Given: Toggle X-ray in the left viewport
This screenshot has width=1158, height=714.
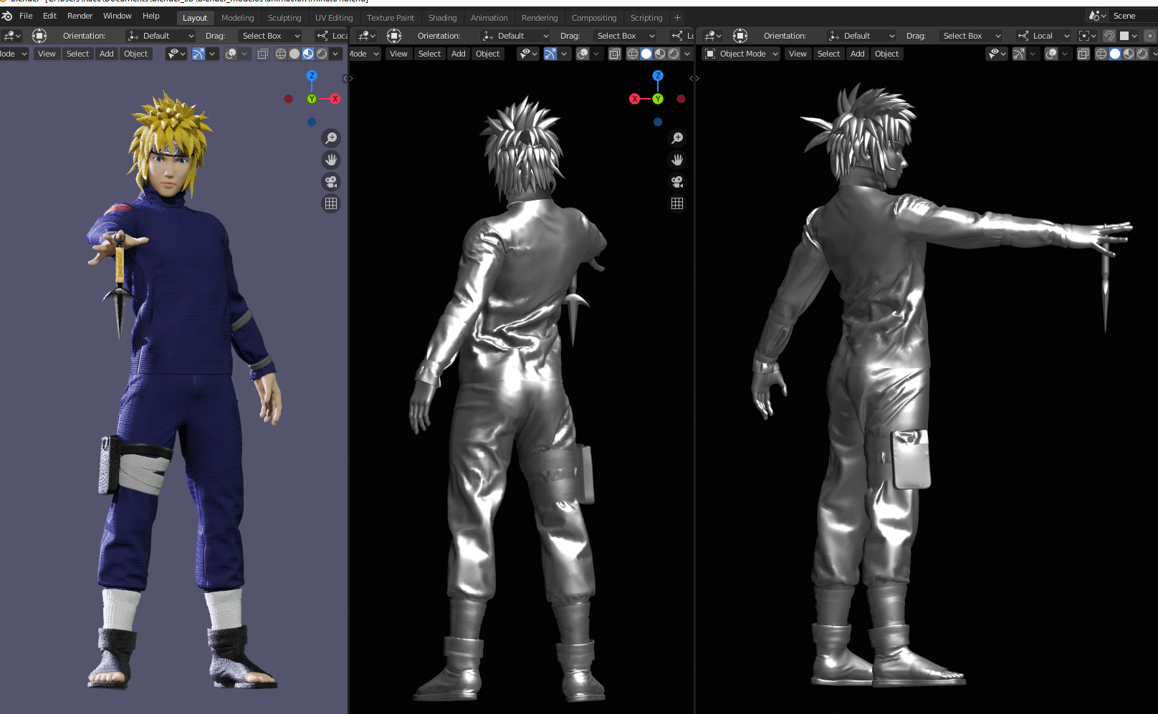Looking at the screenshot, I should click(263, 54).
